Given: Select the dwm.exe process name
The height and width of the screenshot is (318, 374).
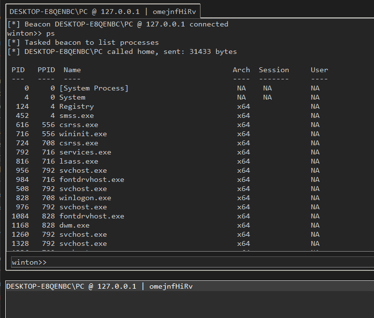Looking at the screenshot, I should click(x=74, y=225).
